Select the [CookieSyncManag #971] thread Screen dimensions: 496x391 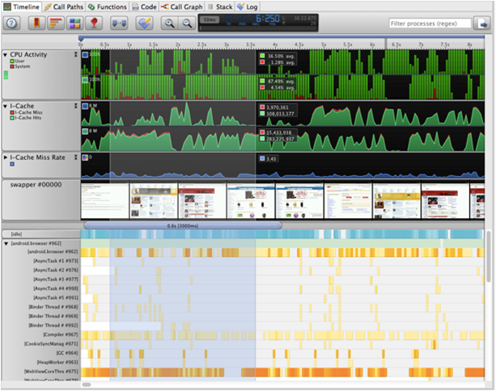point(51,343)
